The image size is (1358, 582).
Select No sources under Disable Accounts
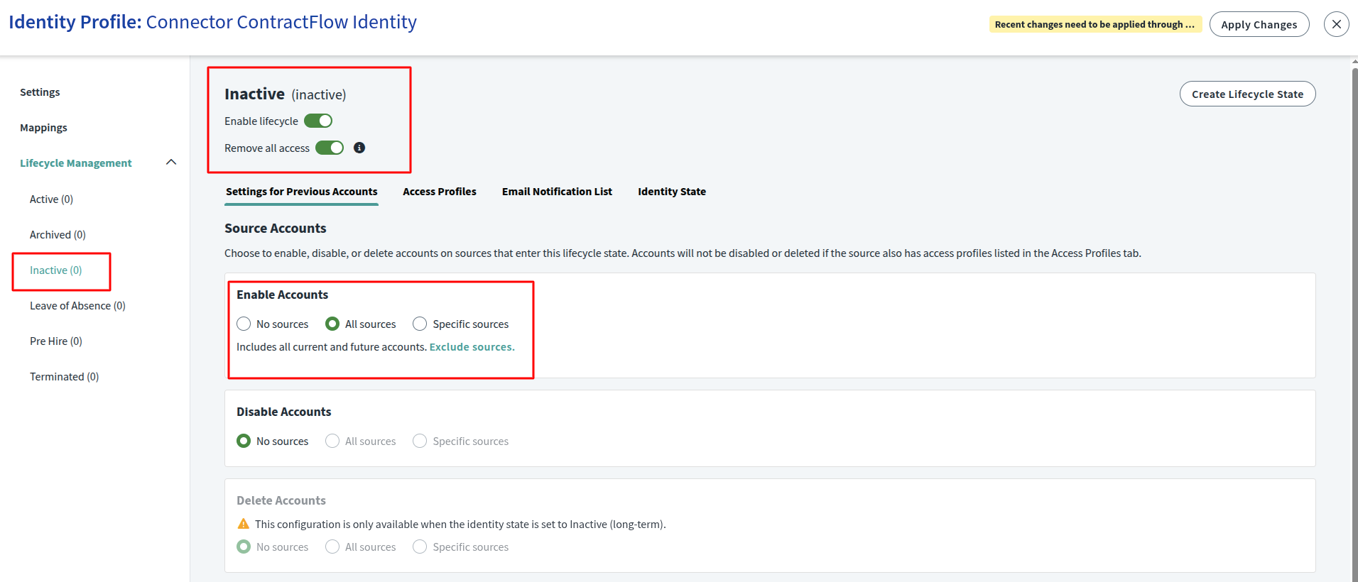(x=244, y=441)
